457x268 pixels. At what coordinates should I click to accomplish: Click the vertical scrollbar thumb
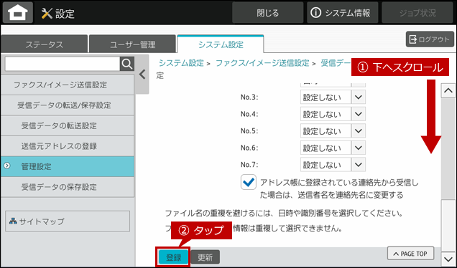448,225
